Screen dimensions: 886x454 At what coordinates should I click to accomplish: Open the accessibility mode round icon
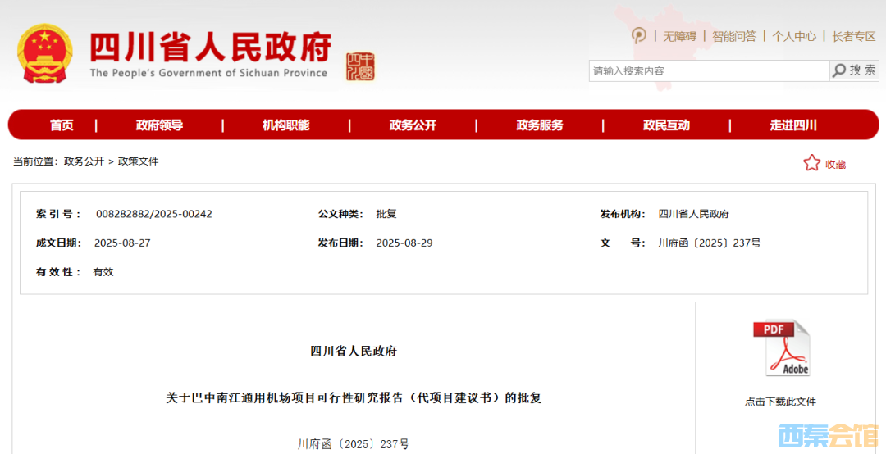tap(638, 35)
